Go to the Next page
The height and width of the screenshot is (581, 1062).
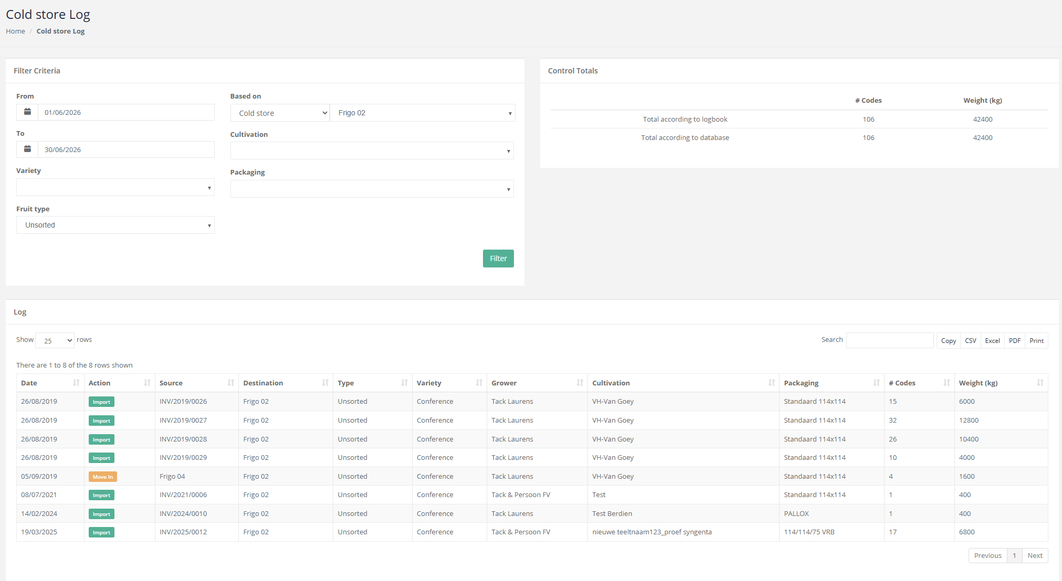[x=1035, y=556]
